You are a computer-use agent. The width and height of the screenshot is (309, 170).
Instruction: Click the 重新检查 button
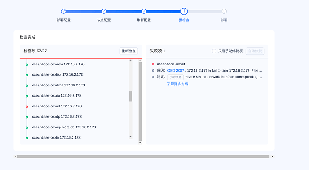click(129, 51)
